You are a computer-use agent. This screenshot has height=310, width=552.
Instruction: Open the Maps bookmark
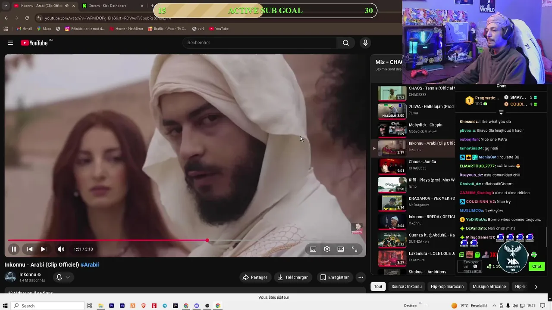[44, 29]
